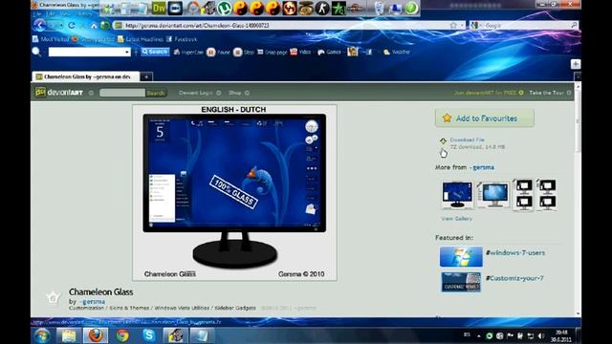Click the deviantART logo
This screenshot has width=612, height=344.
pyautogui.click(x=59, y=93)
